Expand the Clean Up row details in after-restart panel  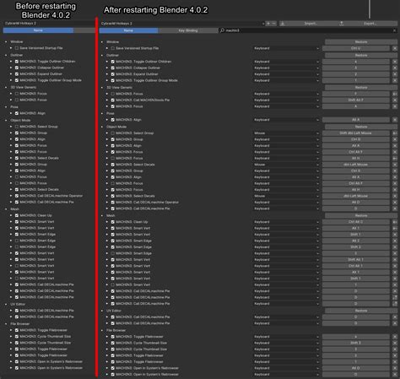[107, 222]
